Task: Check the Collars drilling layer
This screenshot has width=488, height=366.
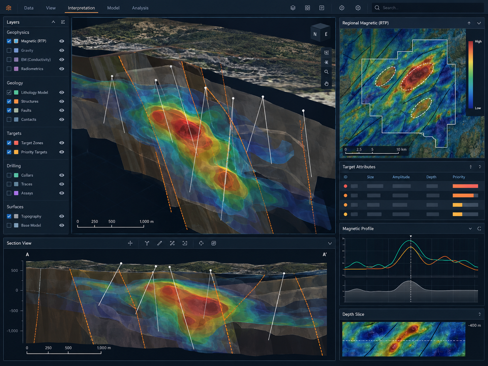Action: [x=9, y=175]
